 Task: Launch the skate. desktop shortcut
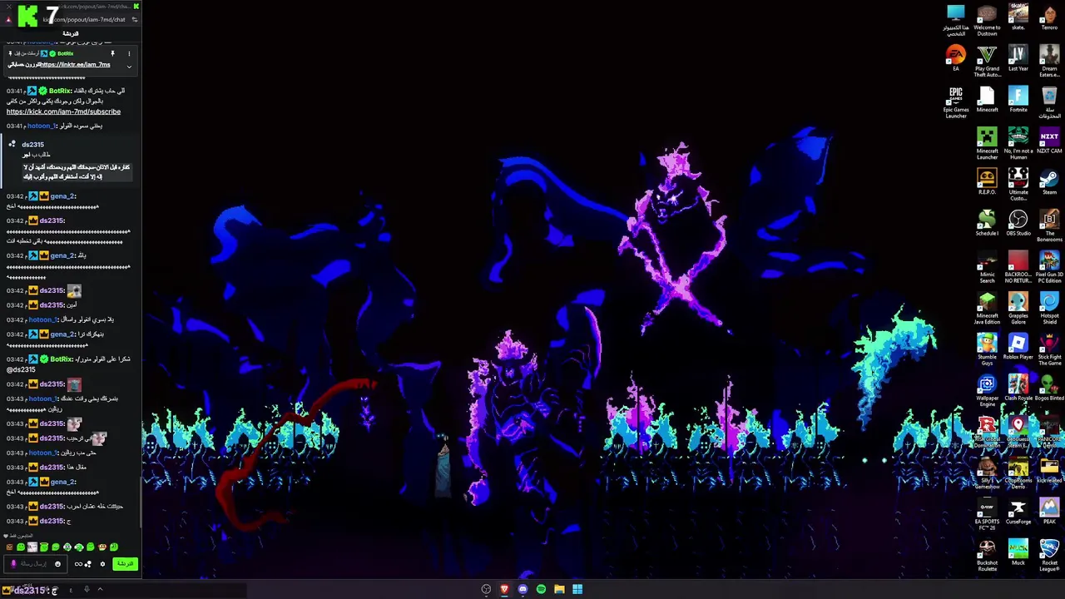pyautogui.click(x=1018, y=17)
